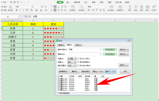Image resolution: width=159 pixels, height=101 pixels.
Task: Click the formula bar showing 张雪
Action: click(95, 16)
